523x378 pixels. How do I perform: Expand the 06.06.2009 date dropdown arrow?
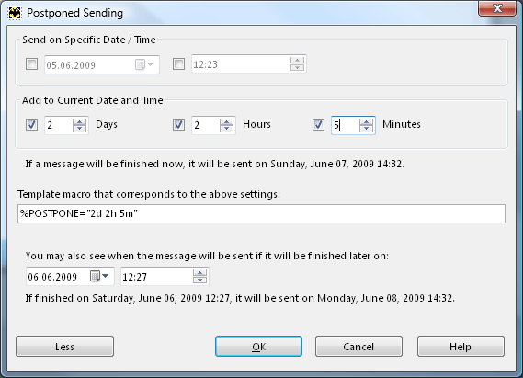pyautogui.click(x=106, y=276)
